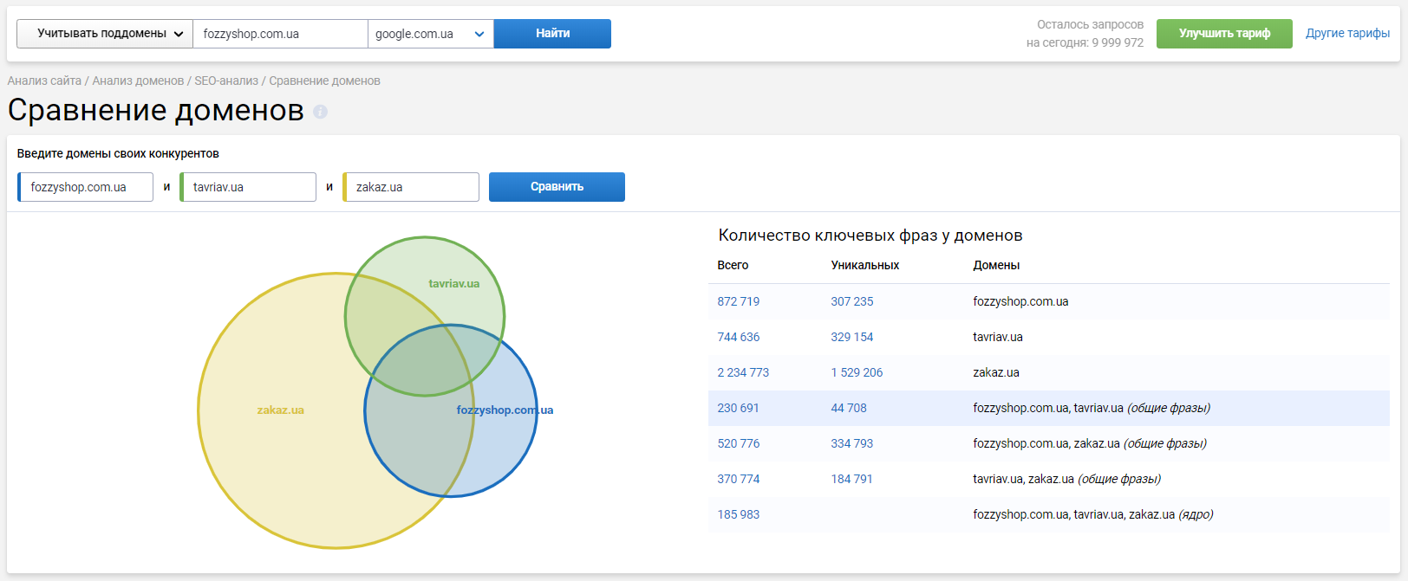
Task: Open the 'Другие тарифы' link
Action: pos(1347,34)
